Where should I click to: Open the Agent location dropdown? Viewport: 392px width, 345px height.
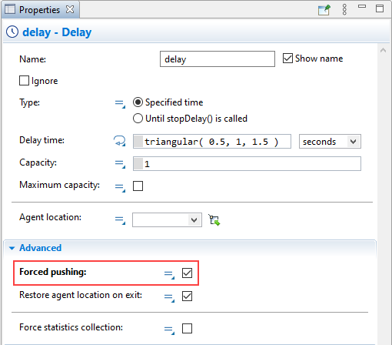[167, 219]
